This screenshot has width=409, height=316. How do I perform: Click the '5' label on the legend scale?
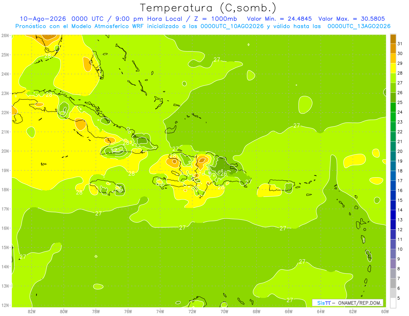[x=399, y=298]
